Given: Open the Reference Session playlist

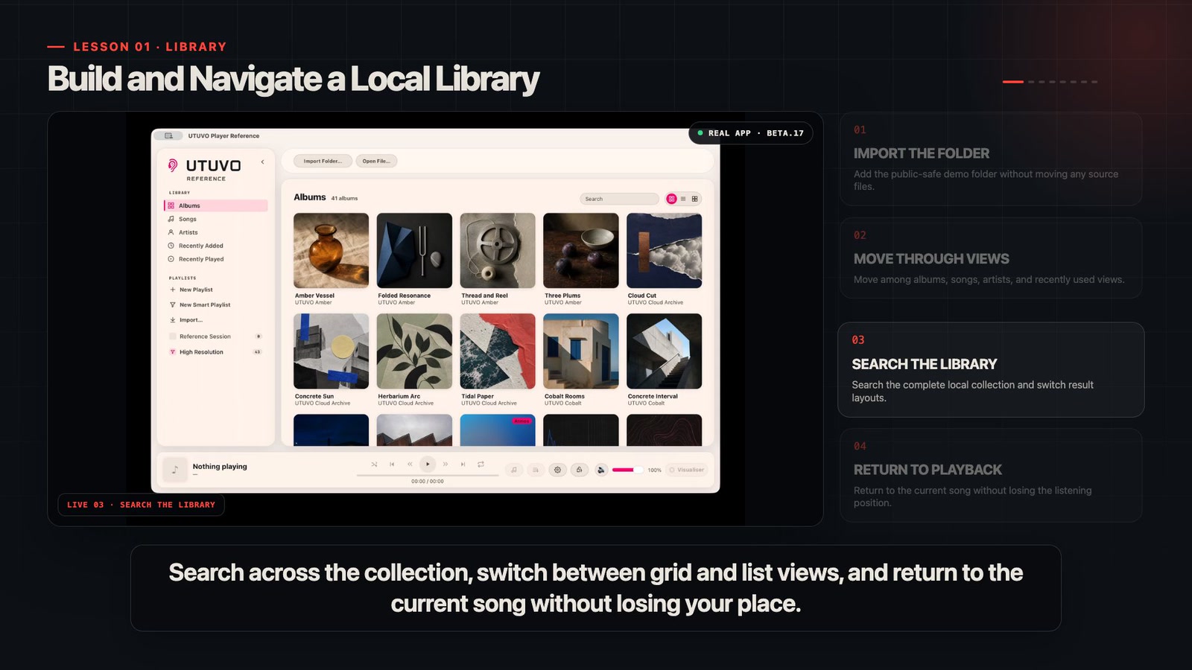Looking at the screenshot, I should (x=215, y=336).
